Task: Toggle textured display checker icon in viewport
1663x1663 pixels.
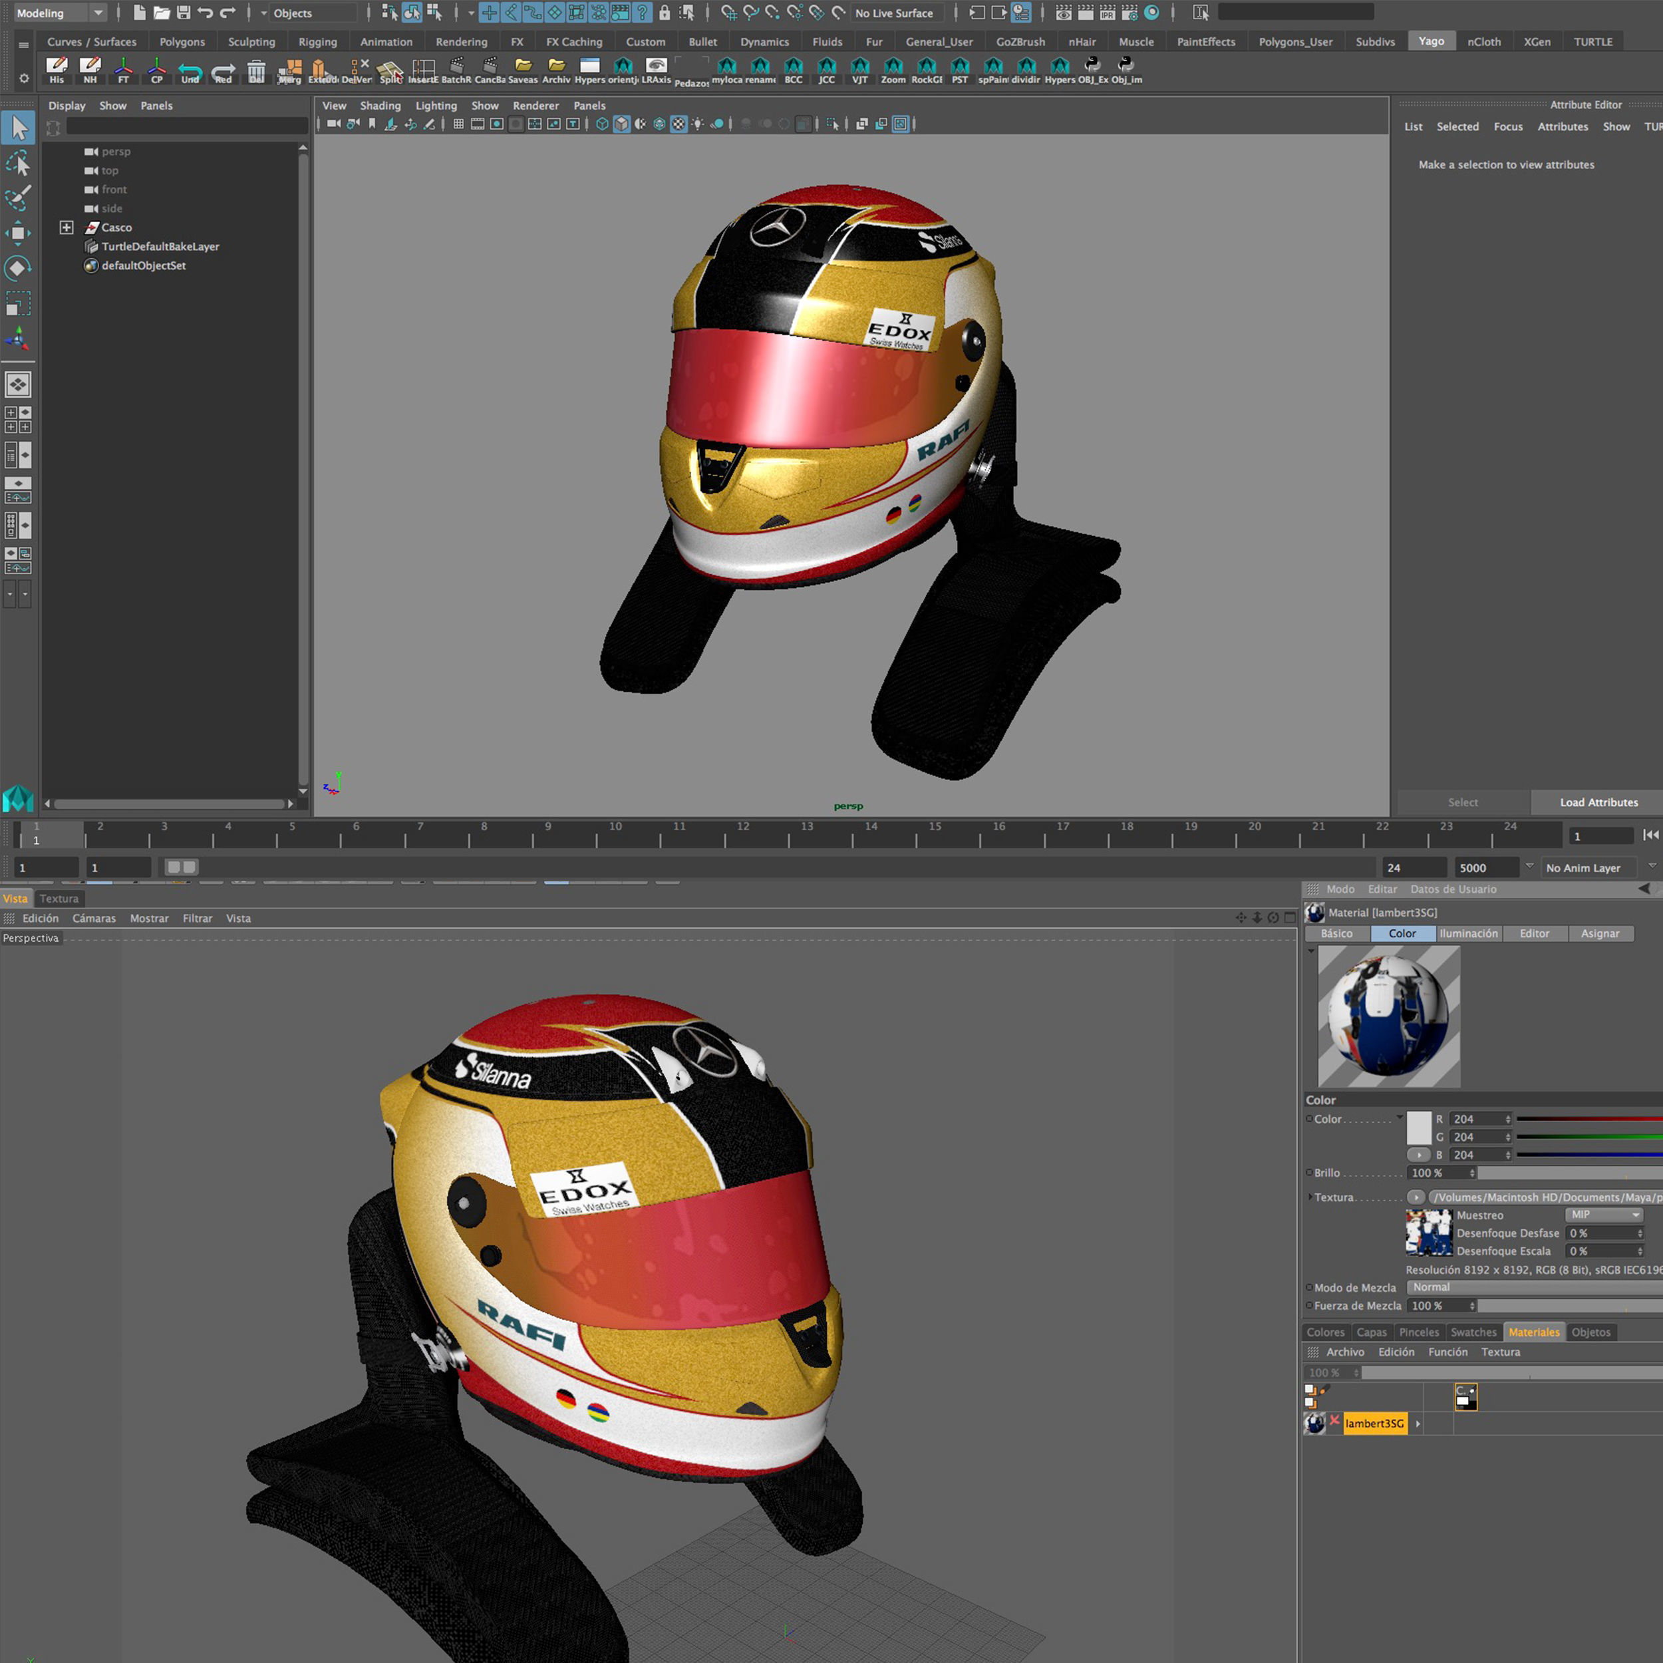Action: [x=679, y=124]
